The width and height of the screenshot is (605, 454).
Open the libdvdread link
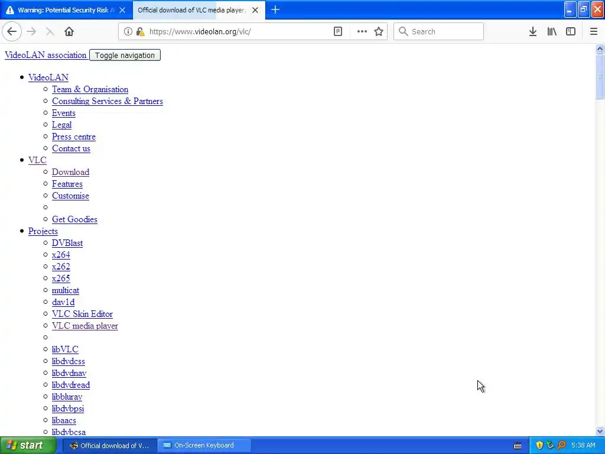coord(71,385)
